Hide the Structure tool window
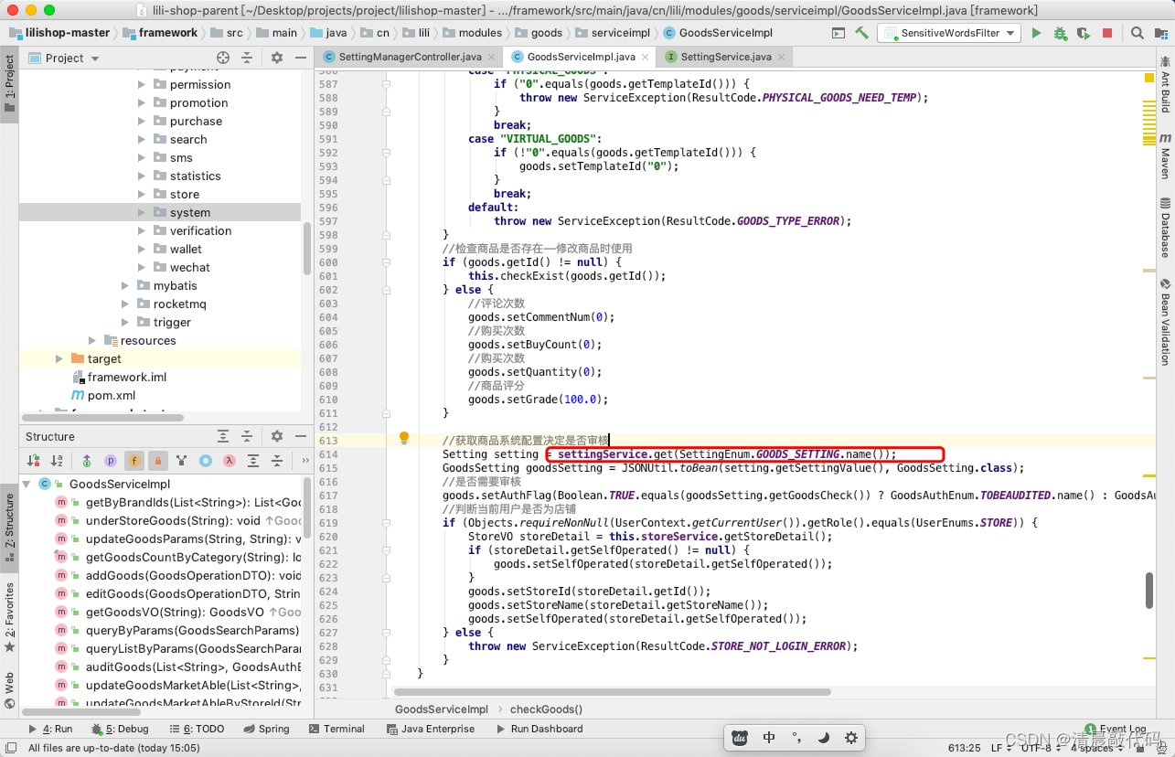 pyautogui.click(x=299, y=436)
